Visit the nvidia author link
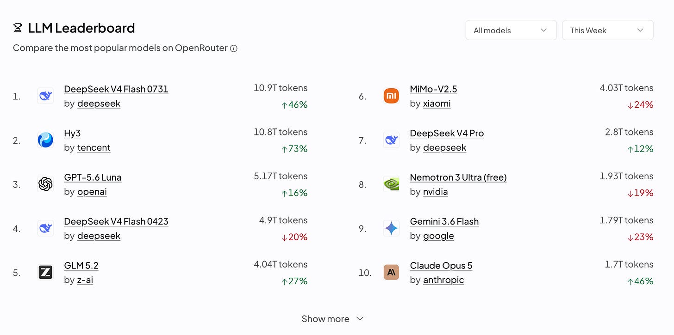Viewport: 674px width, 335px height. [435, 192]
